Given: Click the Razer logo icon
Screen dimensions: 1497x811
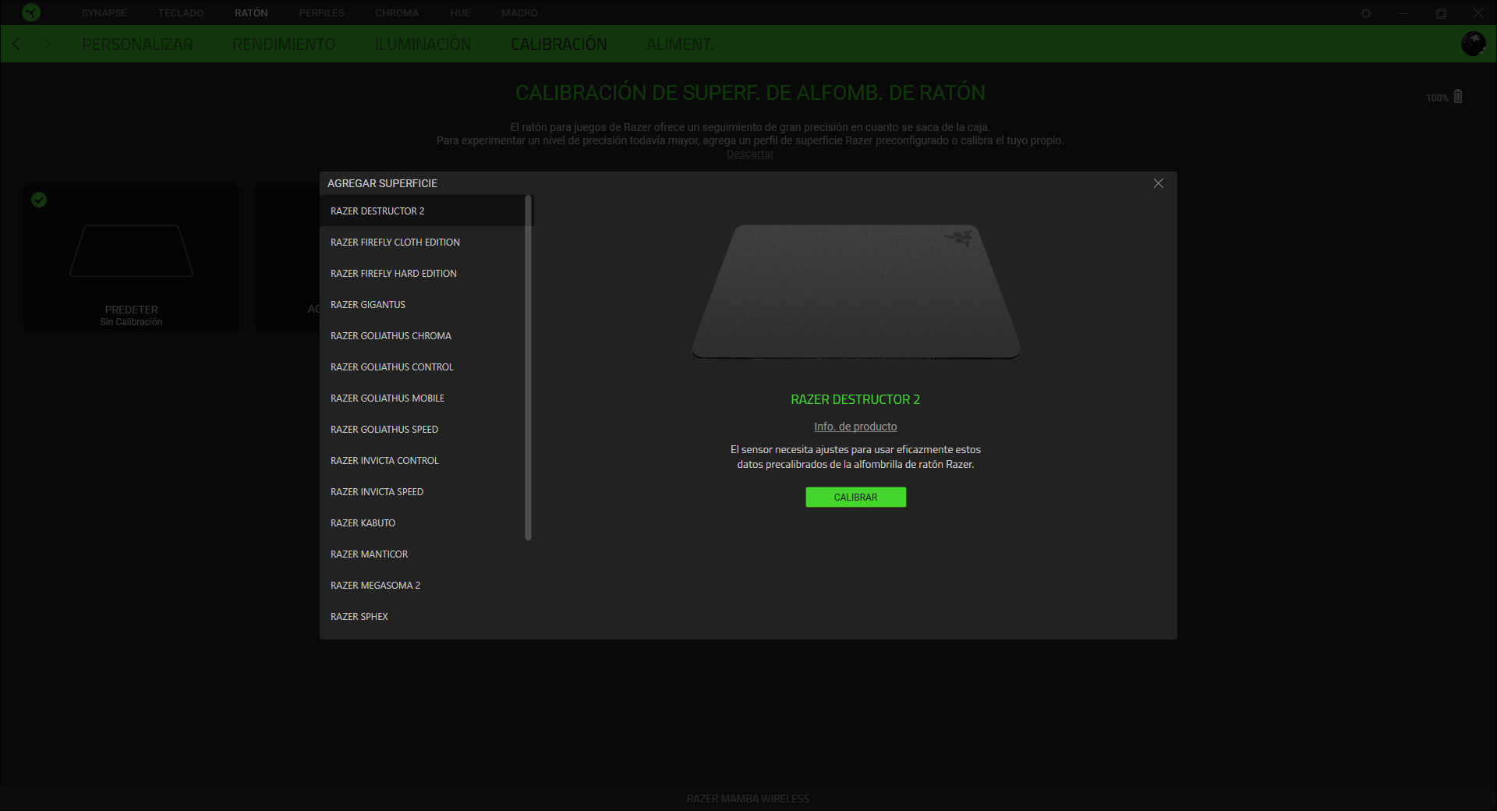Looking at the screenshot, I should [x=30, y=12].
